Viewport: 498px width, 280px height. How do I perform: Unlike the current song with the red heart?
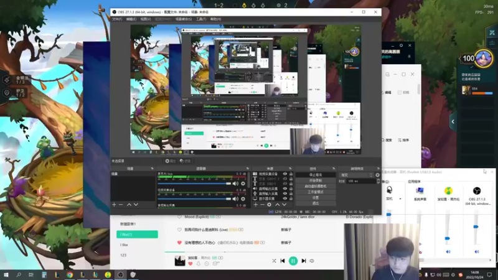pyautogui.click(x=190, y=264)
